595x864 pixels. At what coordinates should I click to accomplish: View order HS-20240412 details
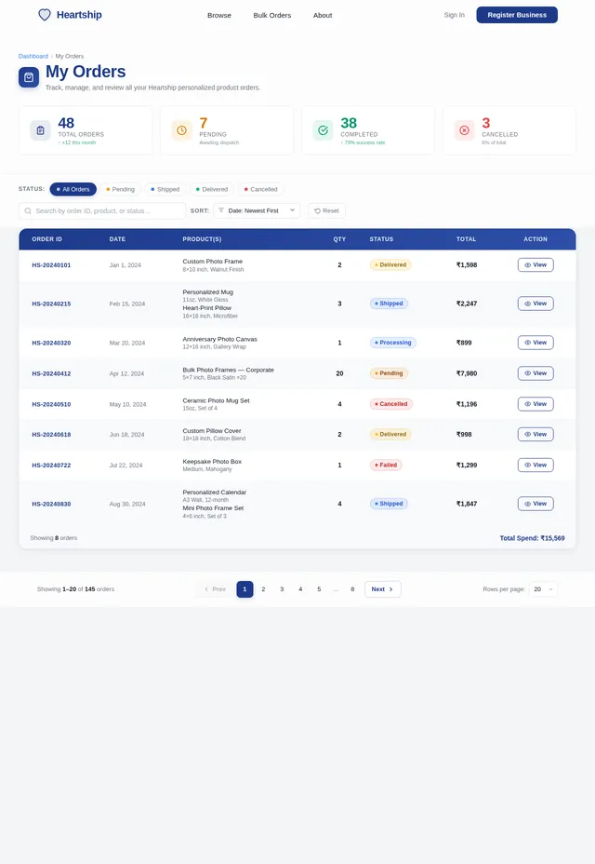pyautogui.click(x=535, y=373)
